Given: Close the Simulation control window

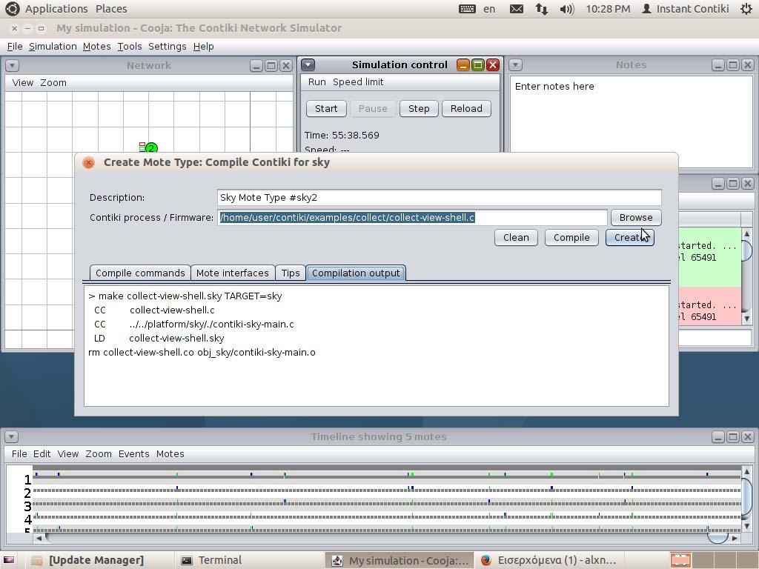Looking at the screenshot, I should pyautogui.click(x=493, y=65).
